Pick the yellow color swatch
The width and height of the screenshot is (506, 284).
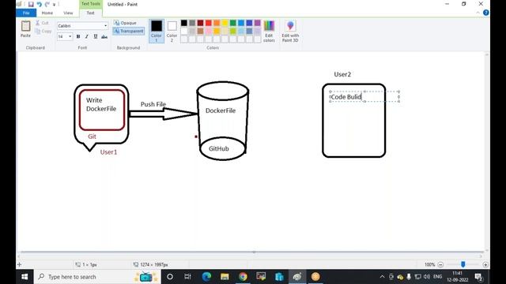(225, 23)
